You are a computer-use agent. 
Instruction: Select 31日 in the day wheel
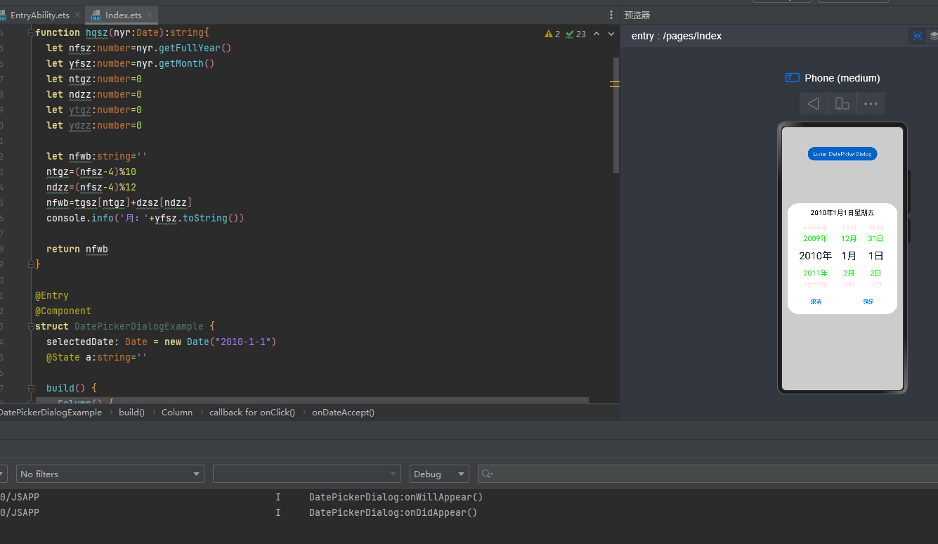875,239
